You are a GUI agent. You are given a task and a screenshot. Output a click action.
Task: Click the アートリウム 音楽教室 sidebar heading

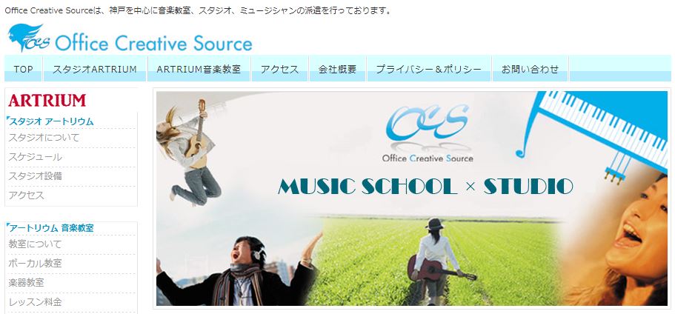(51, 228)
